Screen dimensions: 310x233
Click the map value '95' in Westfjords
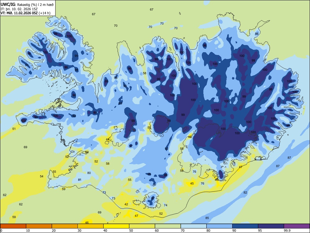click(x=76, y=56)
